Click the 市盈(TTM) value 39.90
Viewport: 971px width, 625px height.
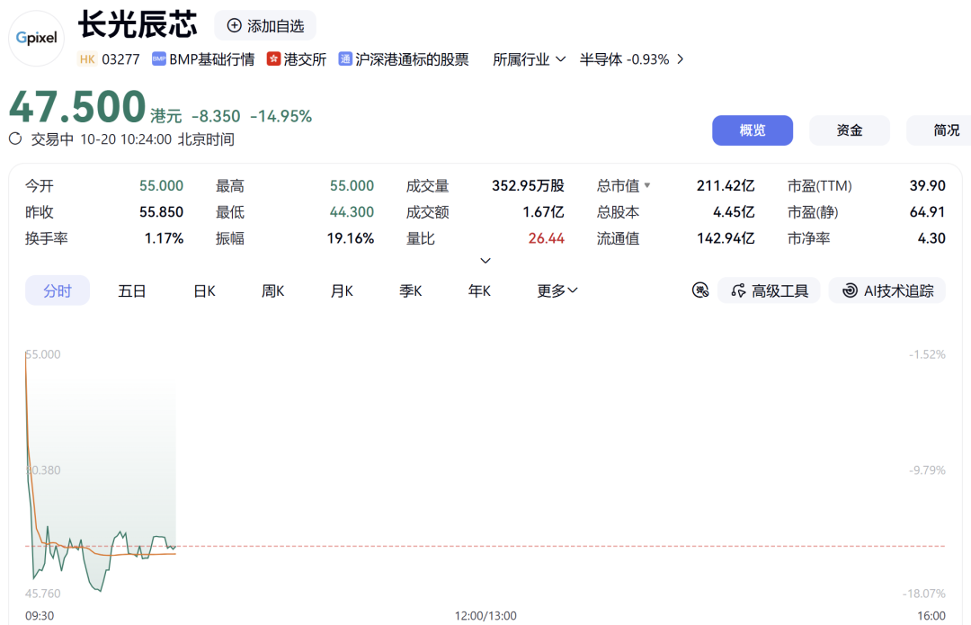(927, 186)
